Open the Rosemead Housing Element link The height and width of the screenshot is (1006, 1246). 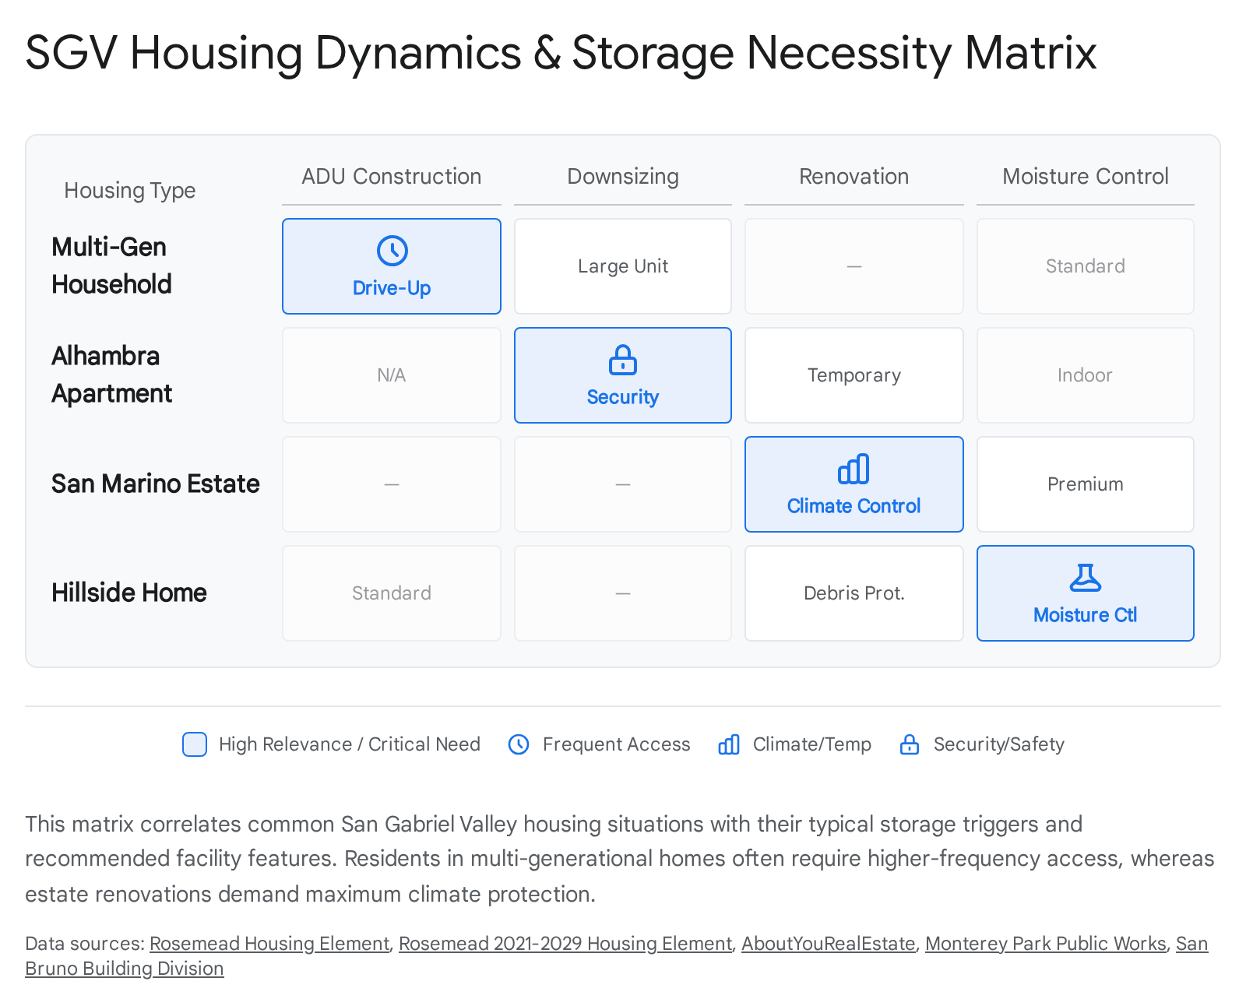click(x=269, y=943)
